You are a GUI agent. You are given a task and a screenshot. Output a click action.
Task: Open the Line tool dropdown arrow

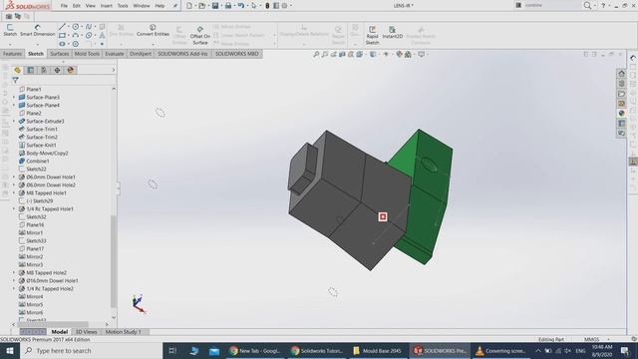[x=68, y=27]
